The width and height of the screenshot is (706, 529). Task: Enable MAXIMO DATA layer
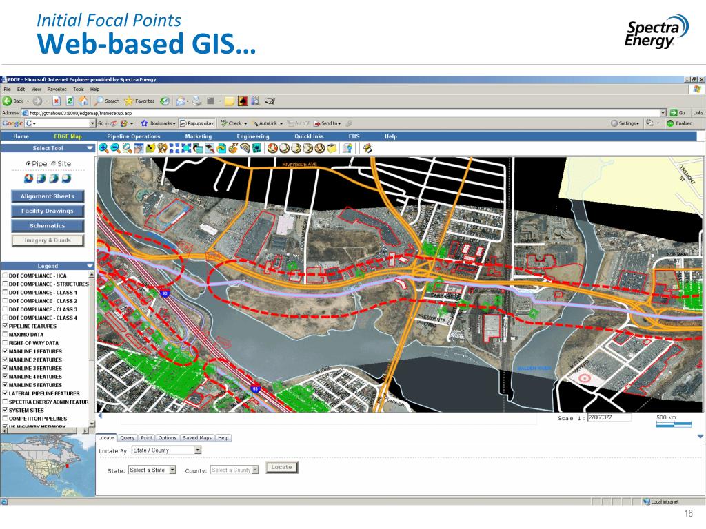pos(5,335)
